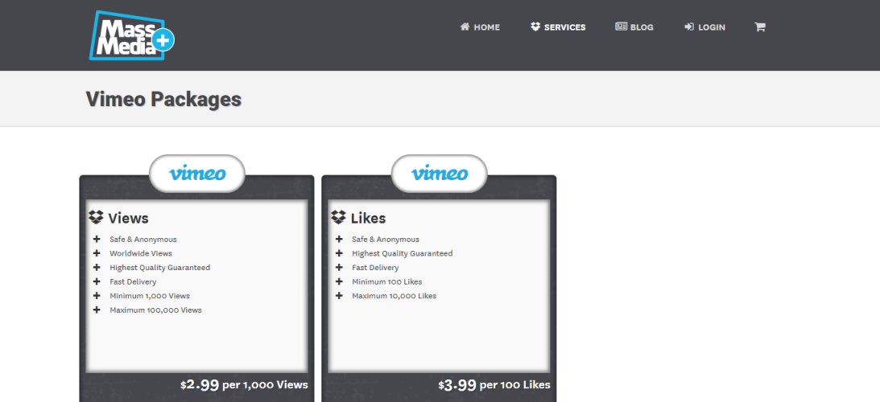The height and width of the screenshot is (402, 880).
Task: Click "Highest Quality Guaranteed" in Views card
Action: pyautogui.click(x=160, y=268)
